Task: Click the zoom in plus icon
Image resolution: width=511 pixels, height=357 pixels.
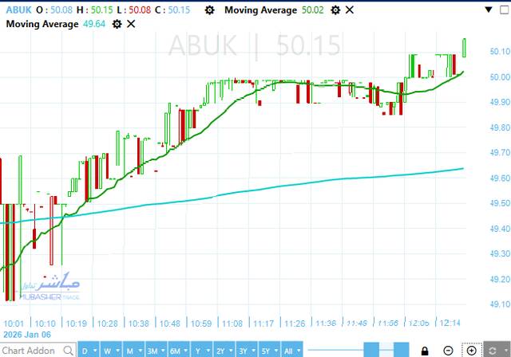Action: point(471,350)
